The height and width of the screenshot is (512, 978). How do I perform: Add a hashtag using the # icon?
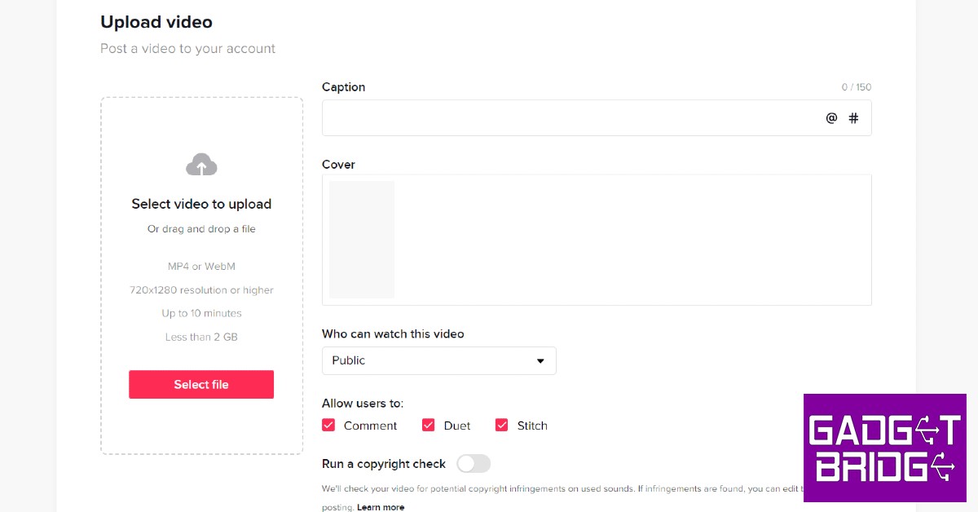pos(853,118)
